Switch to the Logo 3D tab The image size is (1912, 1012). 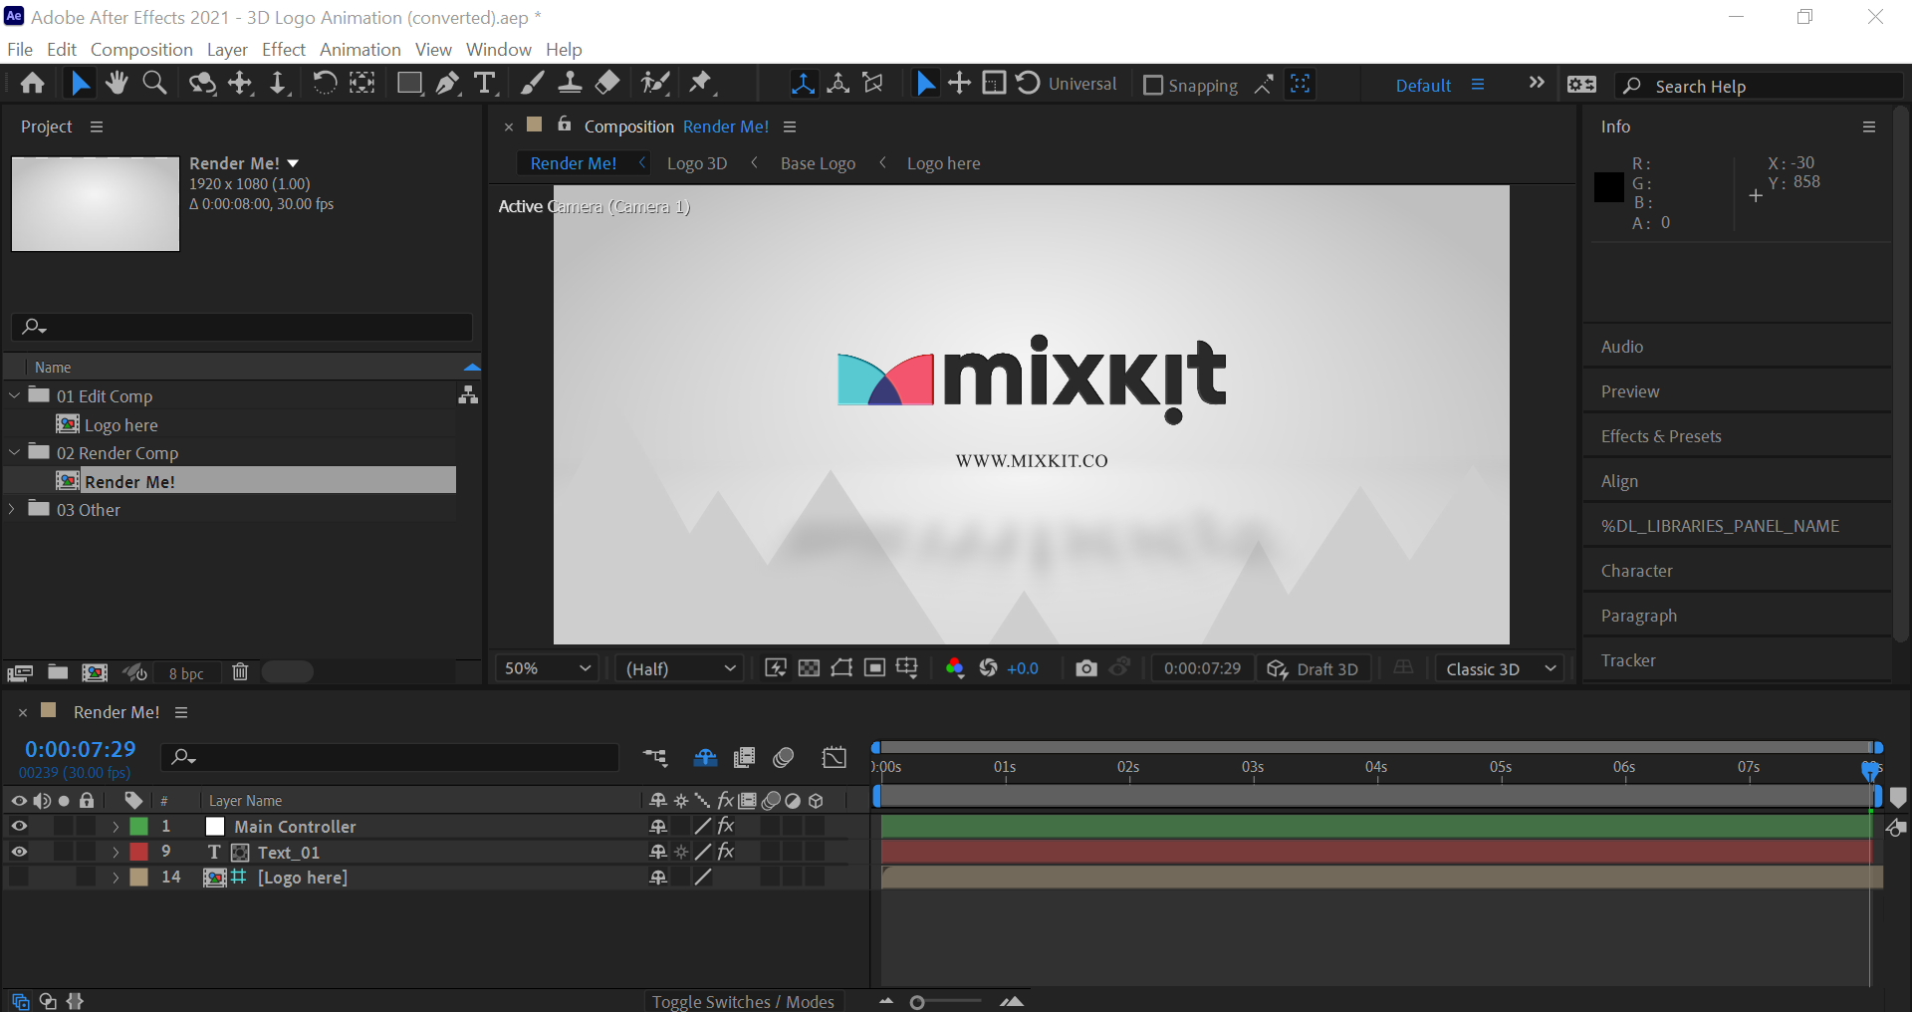tap(696, 163)
